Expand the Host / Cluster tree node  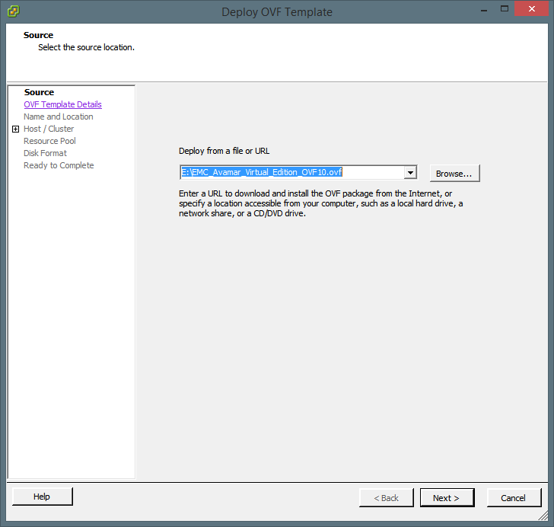15,129
